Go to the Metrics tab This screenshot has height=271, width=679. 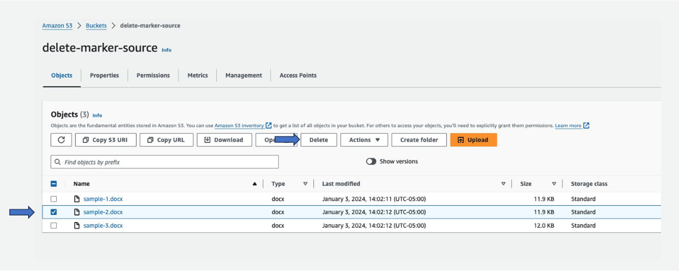point(198,75)
